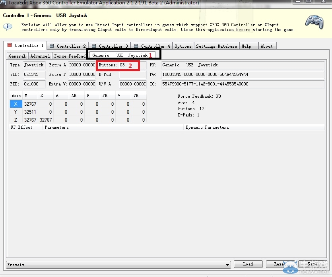Click the Force Feedback: NO text
Image resolution: width=332 pixels, height=277 pixels.
(x=199, y=96)
